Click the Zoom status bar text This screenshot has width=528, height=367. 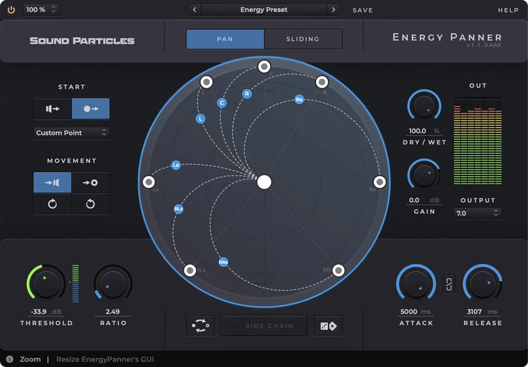(x=30, y=359)
